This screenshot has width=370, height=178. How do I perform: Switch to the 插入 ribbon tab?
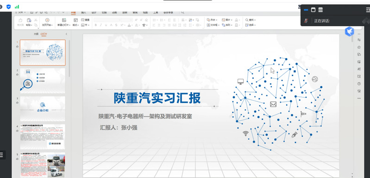pyautogui.click(x=83, y=12)
